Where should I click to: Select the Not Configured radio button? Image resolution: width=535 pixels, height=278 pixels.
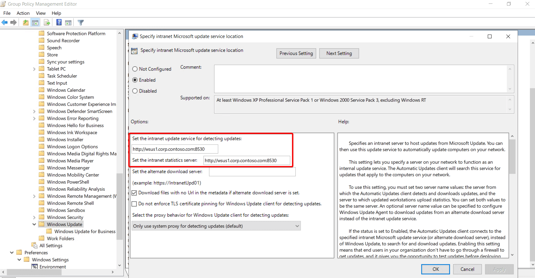(x=135, y=69)
